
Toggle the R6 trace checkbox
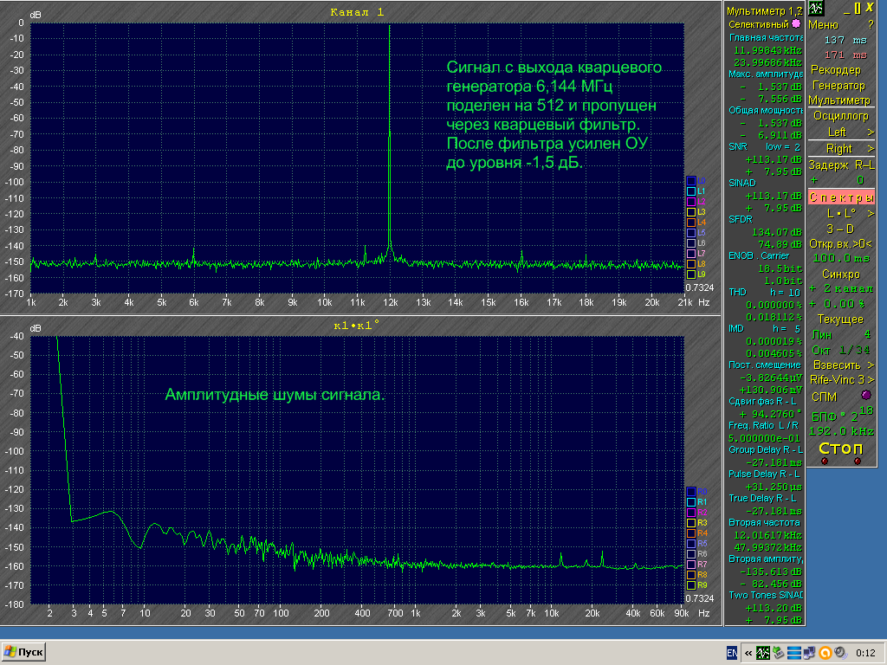point(690,554)
